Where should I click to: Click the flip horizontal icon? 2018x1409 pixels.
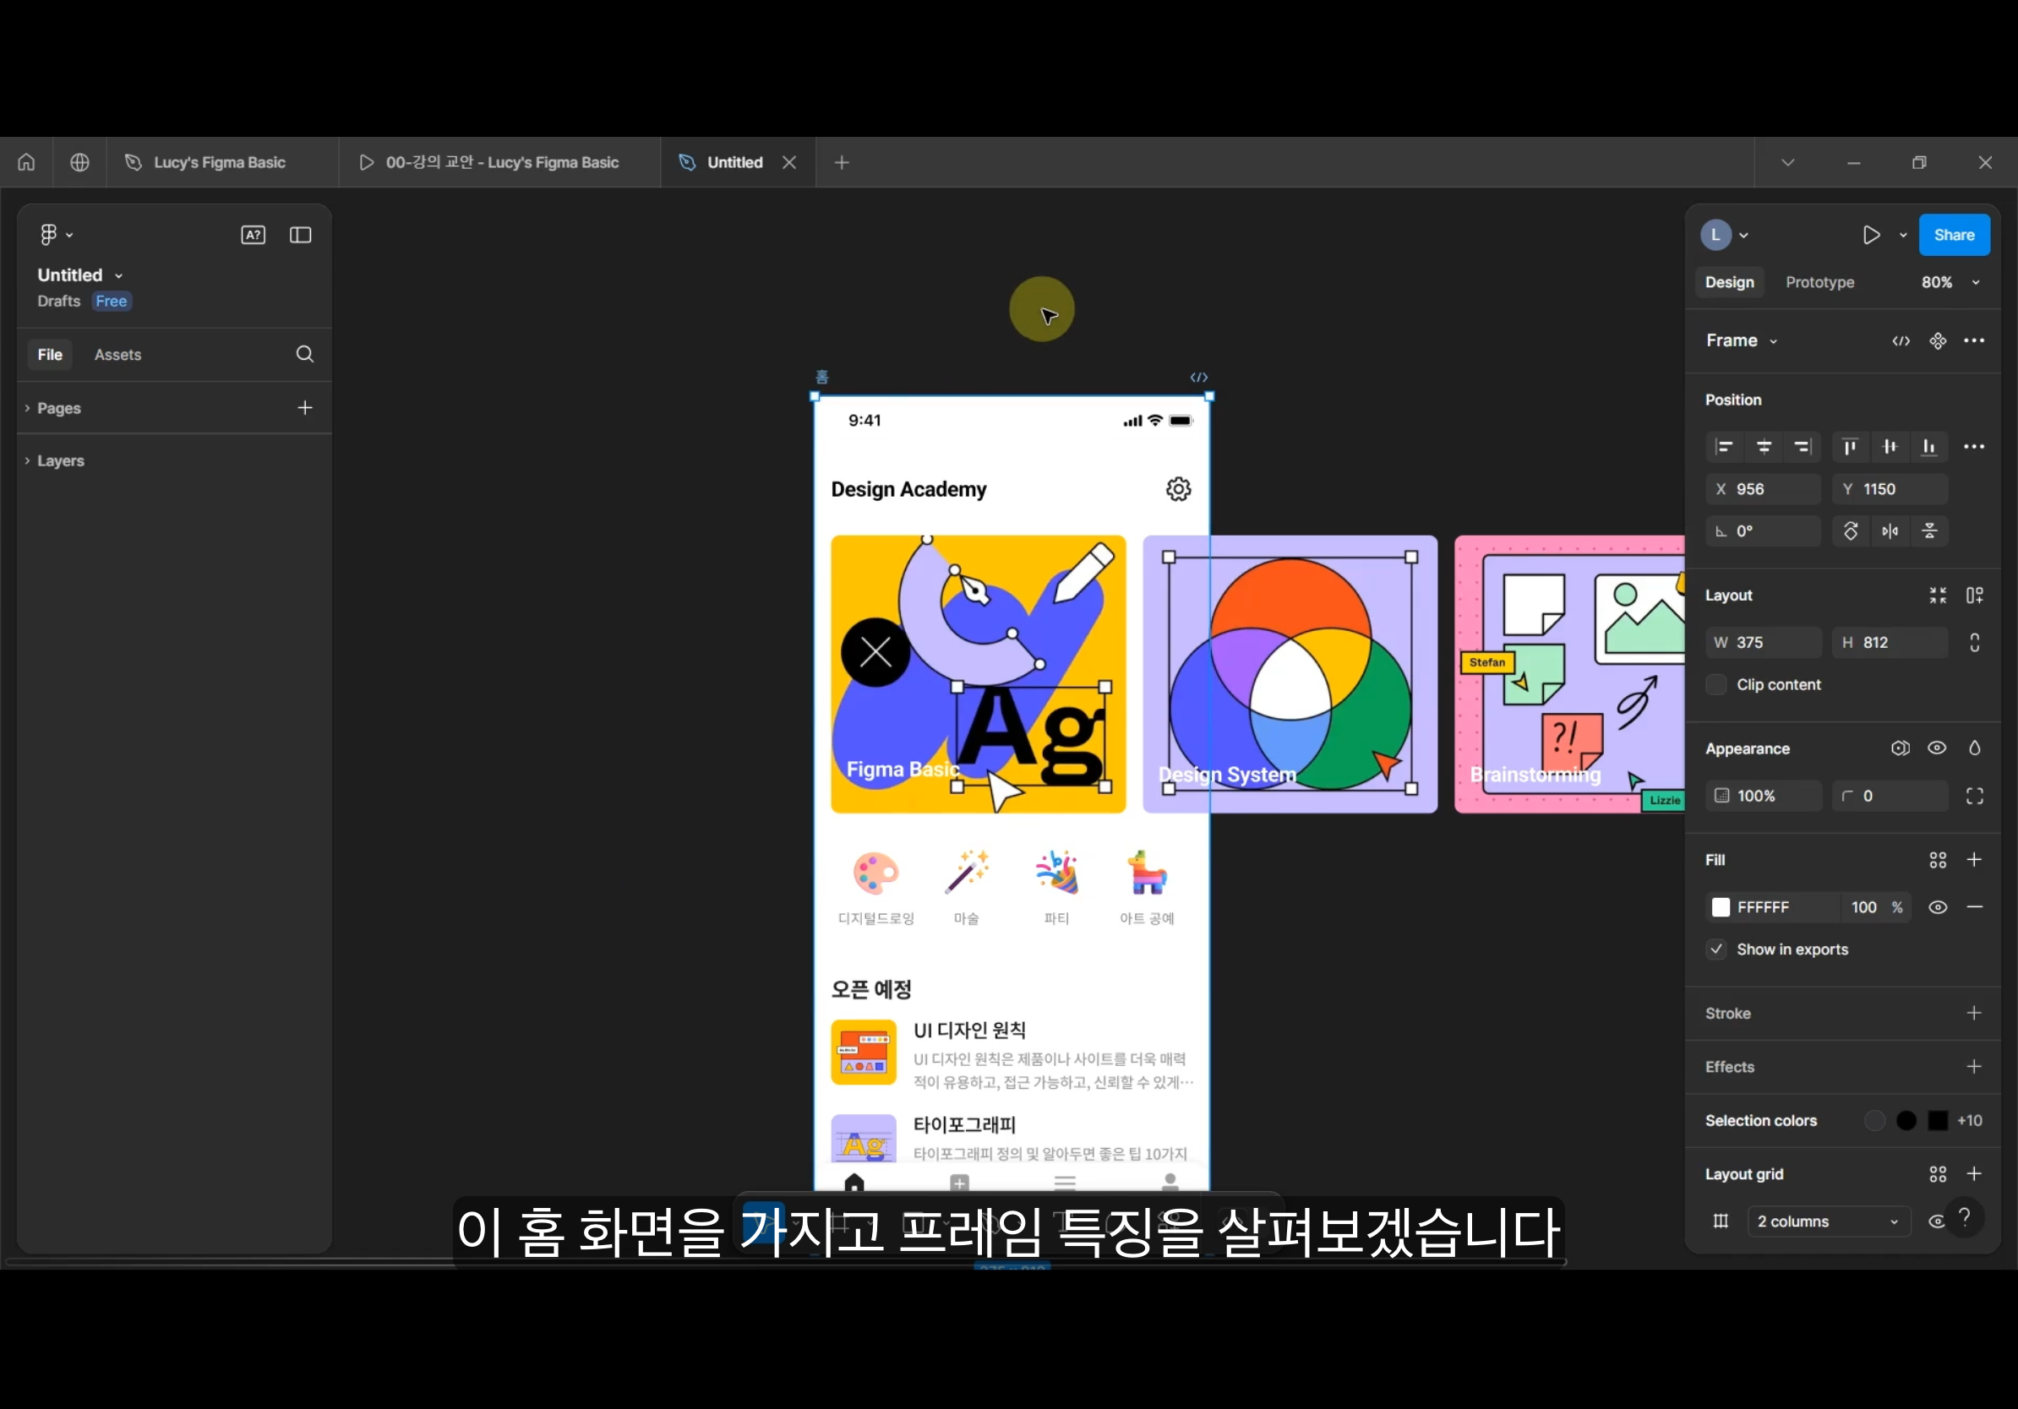click(1890, 531)
